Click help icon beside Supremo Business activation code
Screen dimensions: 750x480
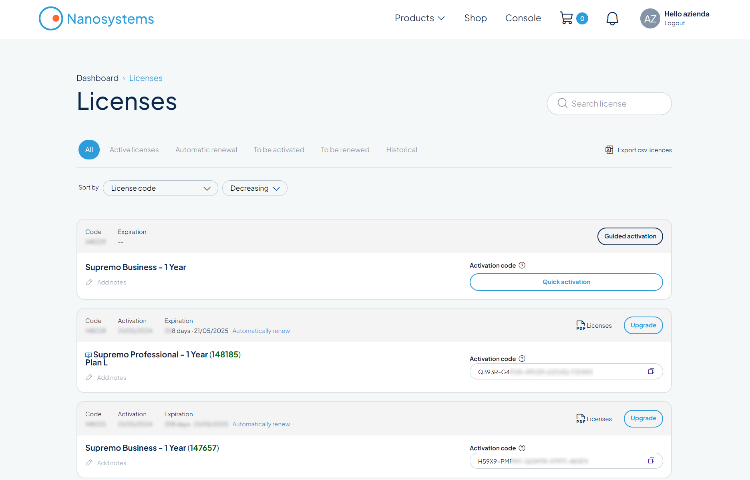coord(522,265)
